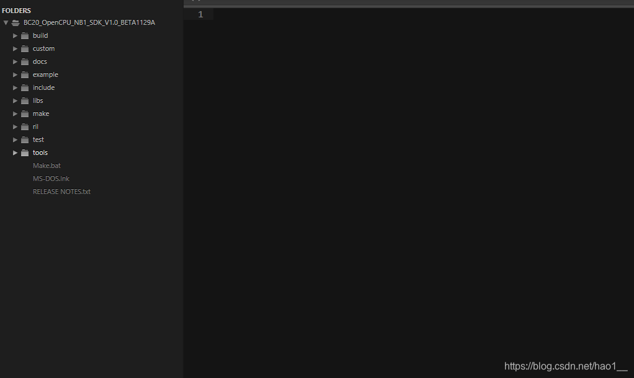Expand the example folder arrow
Screen dimensions: 634x378
pos(15,75)
